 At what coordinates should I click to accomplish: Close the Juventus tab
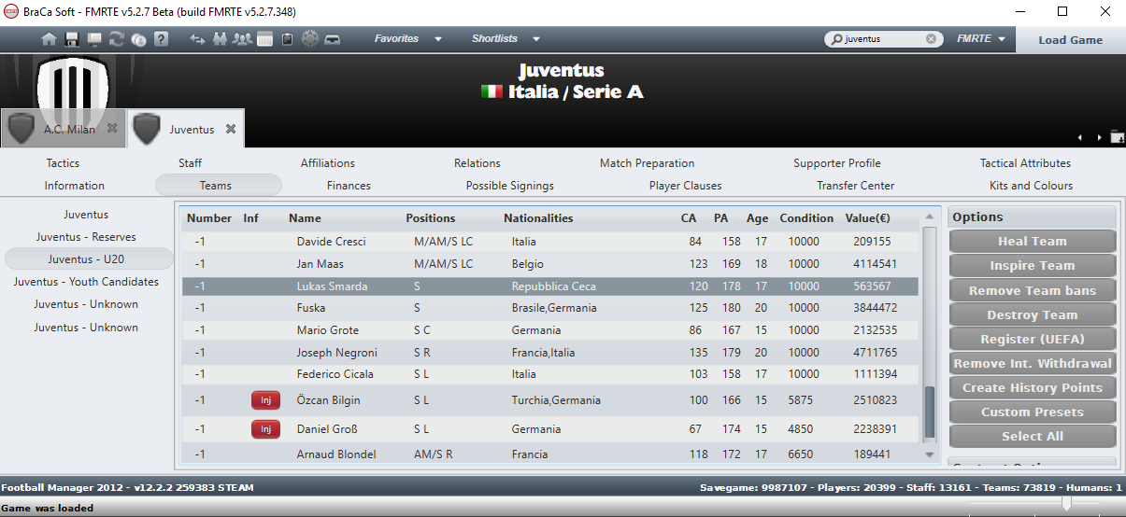(231, 129)
